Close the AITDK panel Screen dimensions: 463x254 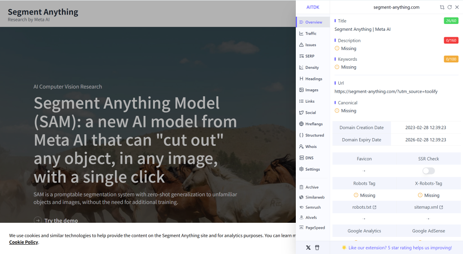click(457, 7)
